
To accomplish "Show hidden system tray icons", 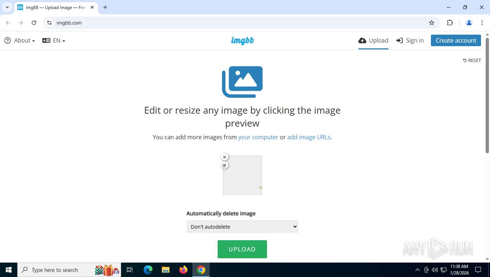I will point(418,270).
